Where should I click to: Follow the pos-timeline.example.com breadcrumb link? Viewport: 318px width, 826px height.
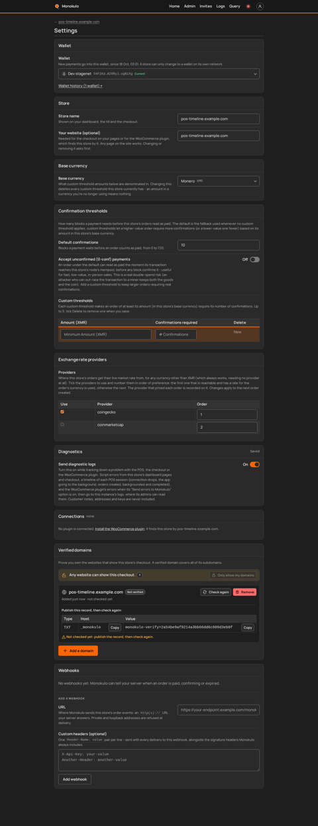click(x=79, y=22)
